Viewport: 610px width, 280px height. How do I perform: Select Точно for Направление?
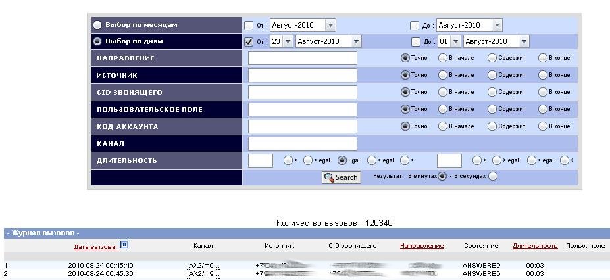click(405, 58)
